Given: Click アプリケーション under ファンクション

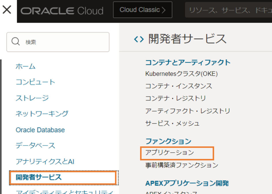Looking at the screenshot, I should click(x=169, y=153).
